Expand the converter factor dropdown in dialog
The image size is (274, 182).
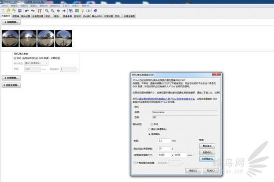pyautogui.click(x=175, y=163)
